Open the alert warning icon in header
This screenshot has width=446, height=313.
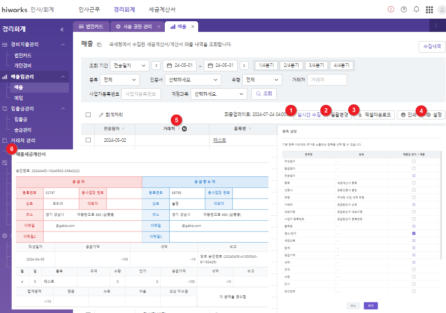pyautogui.click(x=391, y=10)
